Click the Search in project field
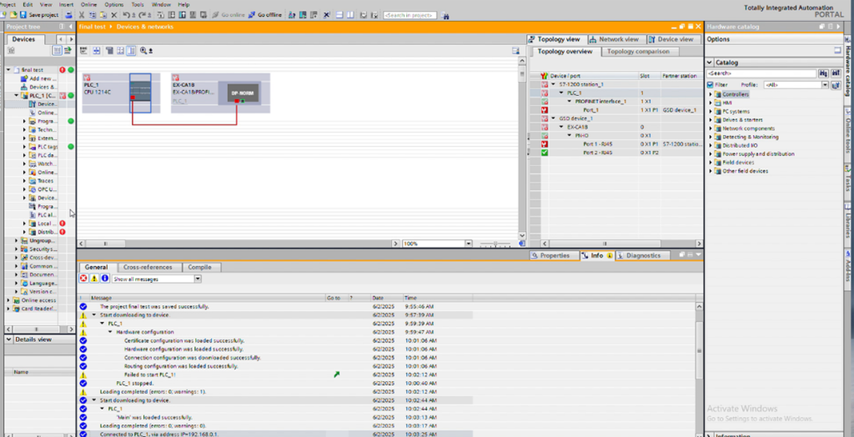The width and height of the screenshot is (854, 437). [x=409, y=15]
